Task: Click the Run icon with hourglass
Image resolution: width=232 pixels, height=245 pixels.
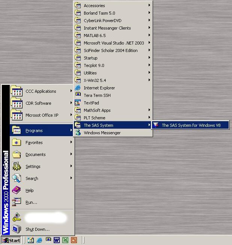Action: tap(17, 202)
